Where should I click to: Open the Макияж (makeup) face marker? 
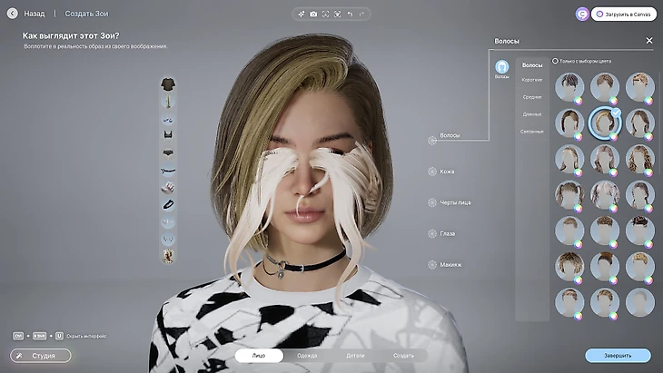(x=432, y=264)
